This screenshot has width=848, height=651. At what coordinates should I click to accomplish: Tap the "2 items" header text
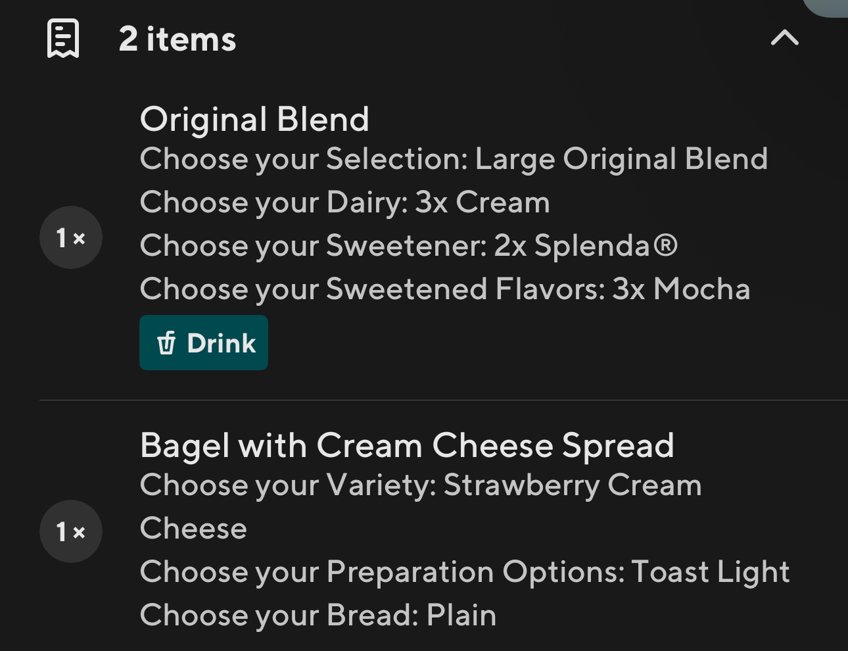coord(177,39)
